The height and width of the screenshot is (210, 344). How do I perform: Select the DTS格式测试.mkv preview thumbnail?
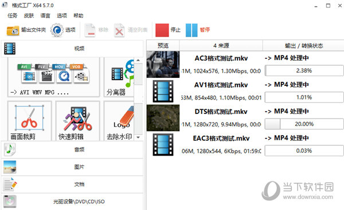tap(163, 118)
